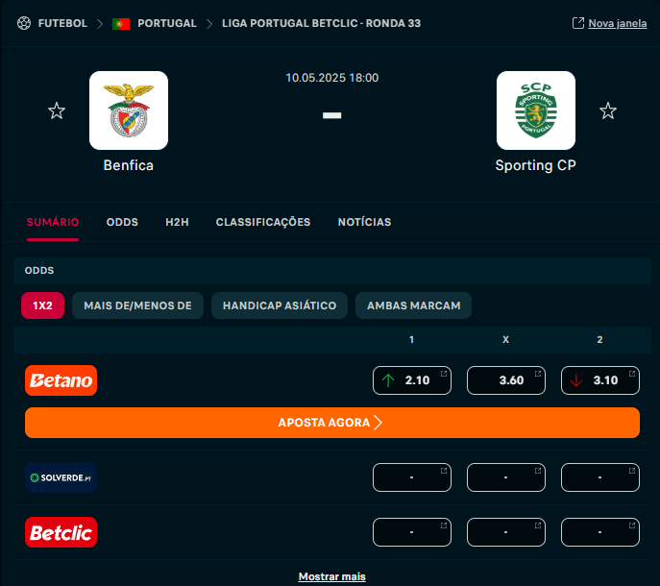Click the Betano bookmaker logo
The image size is (660, 586).
click(x=61, y=380)
